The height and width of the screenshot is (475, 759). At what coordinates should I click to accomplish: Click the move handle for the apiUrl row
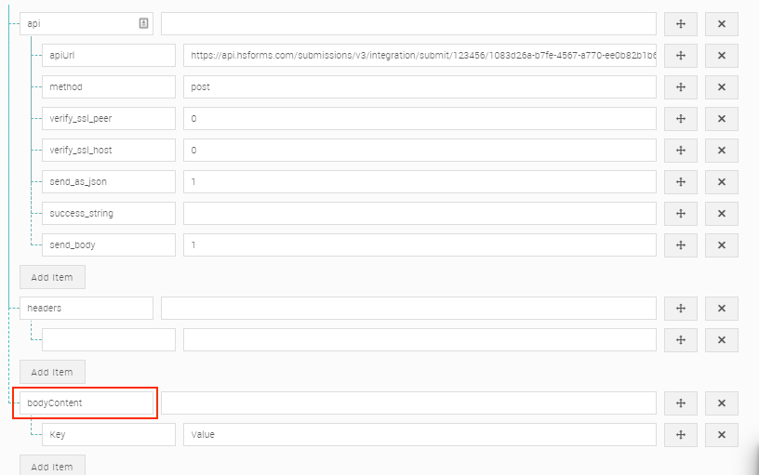click(x=680, y=56)
